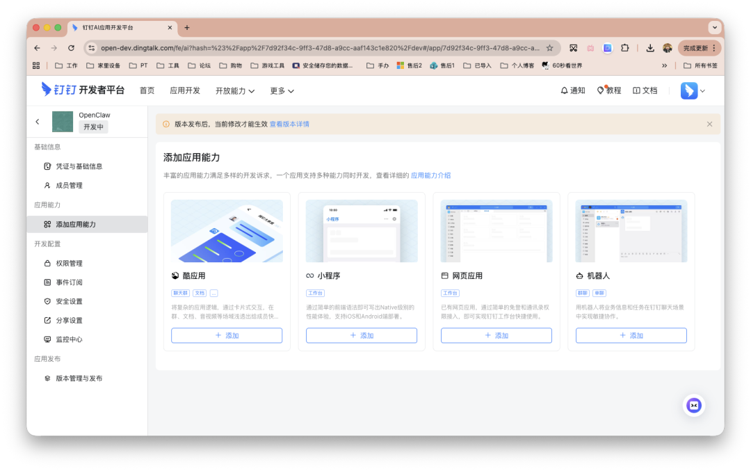
Task: Switch to the 首页 navigation item
Action: 146,90
